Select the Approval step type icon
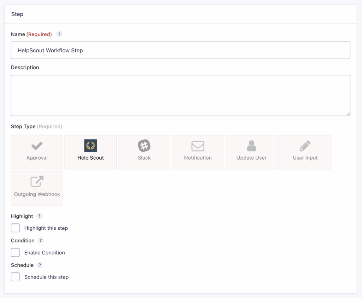This screenshot has height=298, width=362. coord(37,151)
